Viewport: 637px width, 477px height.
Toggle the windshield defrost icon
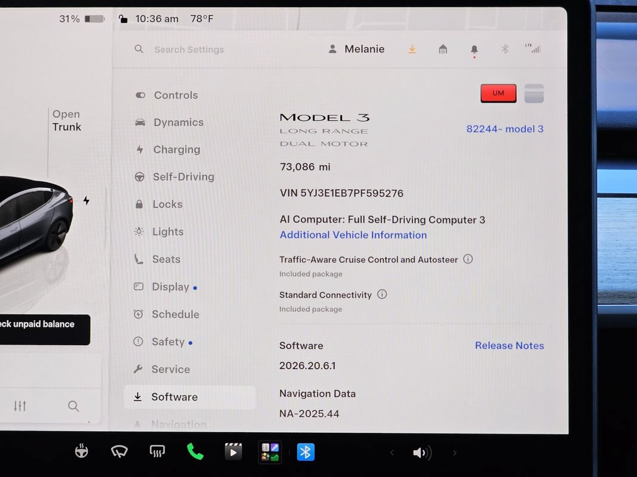click(x=157, y=451)
